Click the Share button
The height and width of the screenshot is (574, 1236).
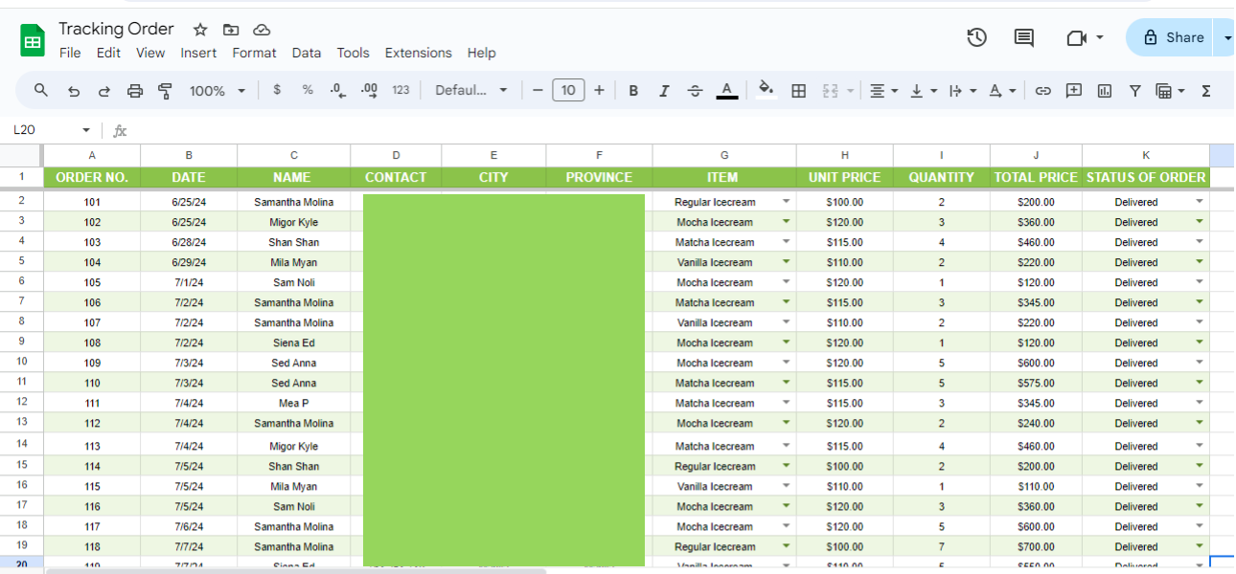coord(1173,37)
